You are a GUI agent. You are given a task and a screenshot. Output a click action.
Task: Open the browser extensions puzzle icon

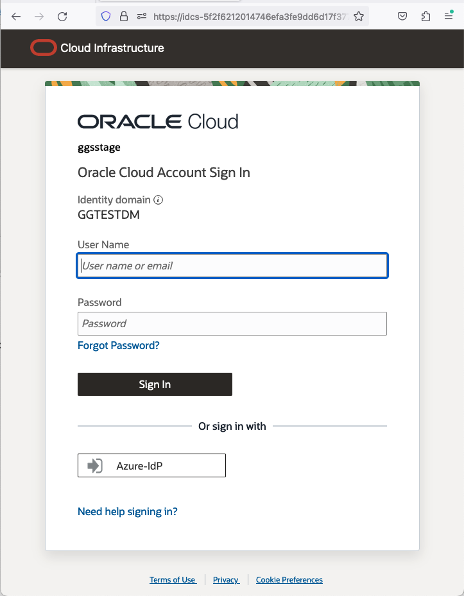pos(425,16)
